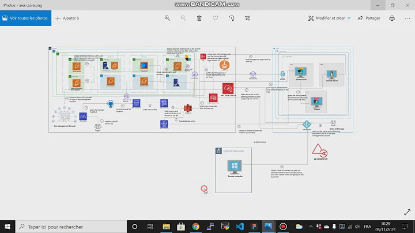The height and width of the screenshot is (233, 415).
Task: Open the networked computers app on taskbar
Action: click(x=210, y=227)
